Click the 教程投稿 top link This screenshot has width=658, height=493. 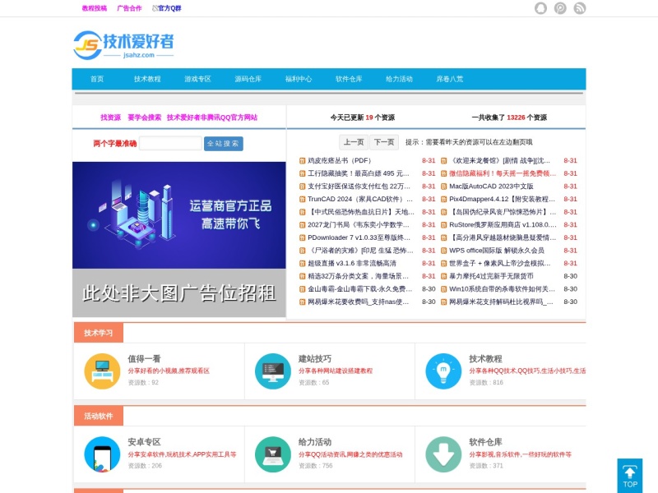pos(95,8)
